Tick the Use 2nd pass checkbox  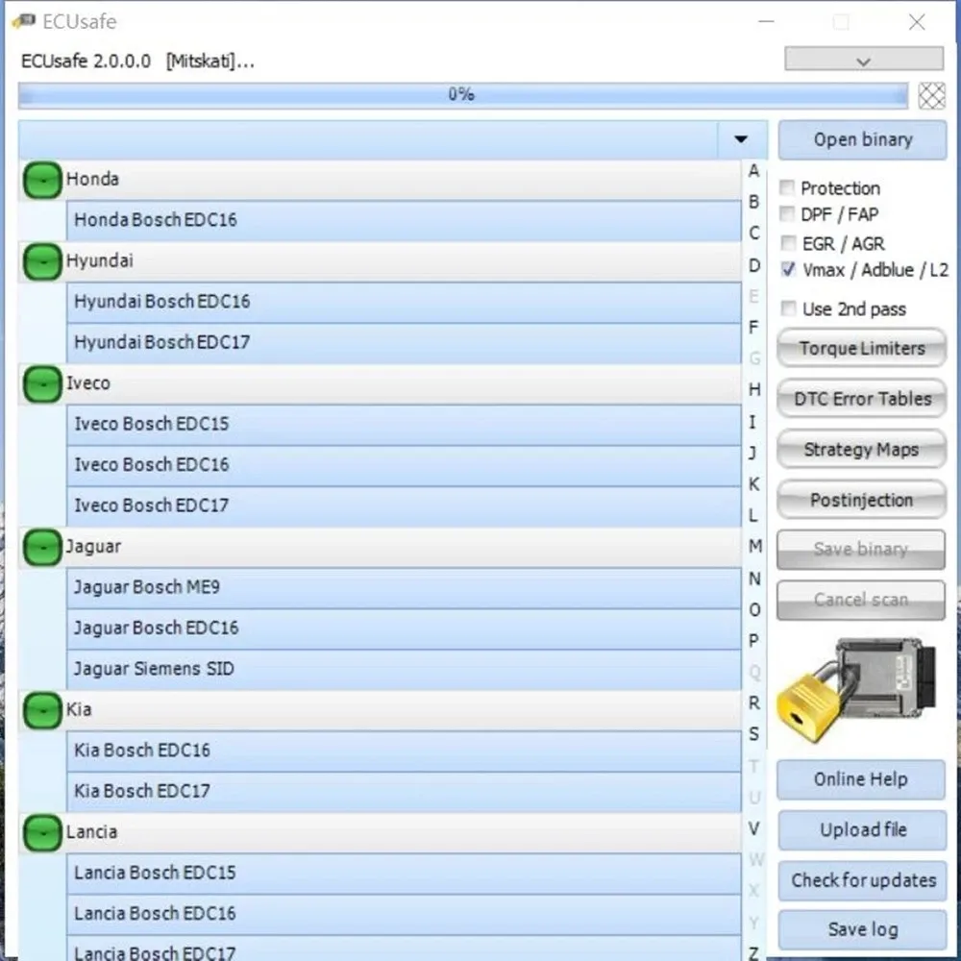tap(788, 308)
